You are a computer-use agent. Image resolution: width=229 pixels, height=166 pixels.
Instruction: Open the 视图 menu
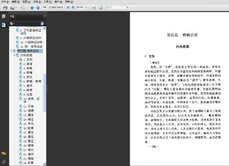[x=26, y=2]
